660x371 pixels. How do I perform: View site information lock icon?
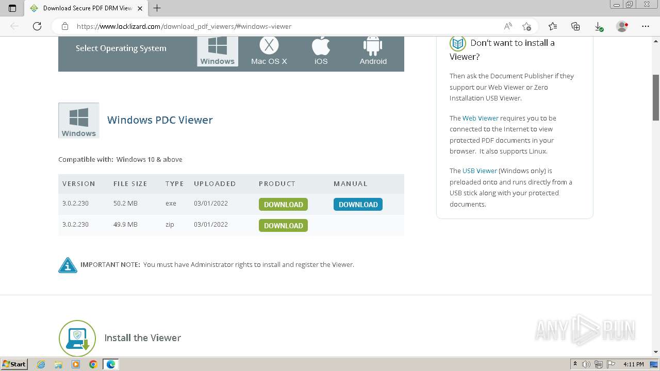click(x=65, y=26)
